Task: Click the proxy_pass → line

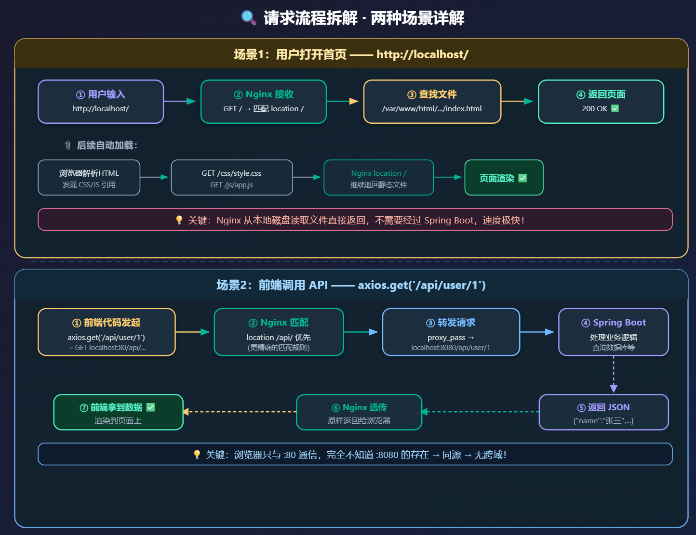Action: coord(451,337)
